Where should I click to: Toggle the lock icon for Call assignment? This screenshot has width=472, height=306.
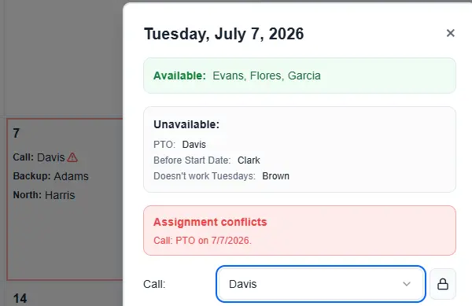pyautogui.click(x=442, y=284)
